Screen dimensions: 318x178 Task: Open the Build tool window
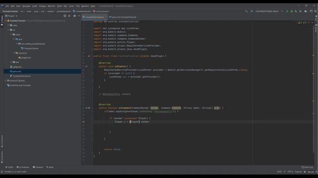click(x=50, y=167)
